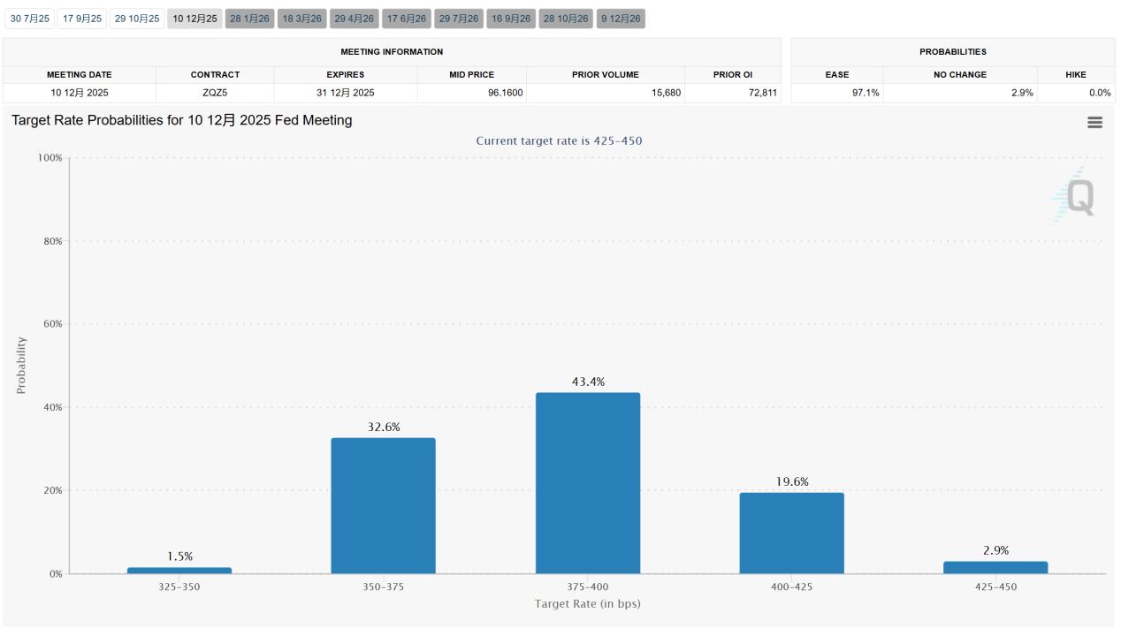The width and height of the screenshot is (1121, 628).
Task: Click the 19.6% bar data label
Action: (792, 481)
